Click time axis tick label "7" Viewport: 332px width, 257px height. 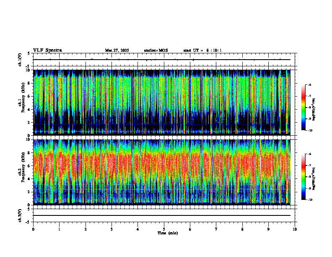click(216, 229)
